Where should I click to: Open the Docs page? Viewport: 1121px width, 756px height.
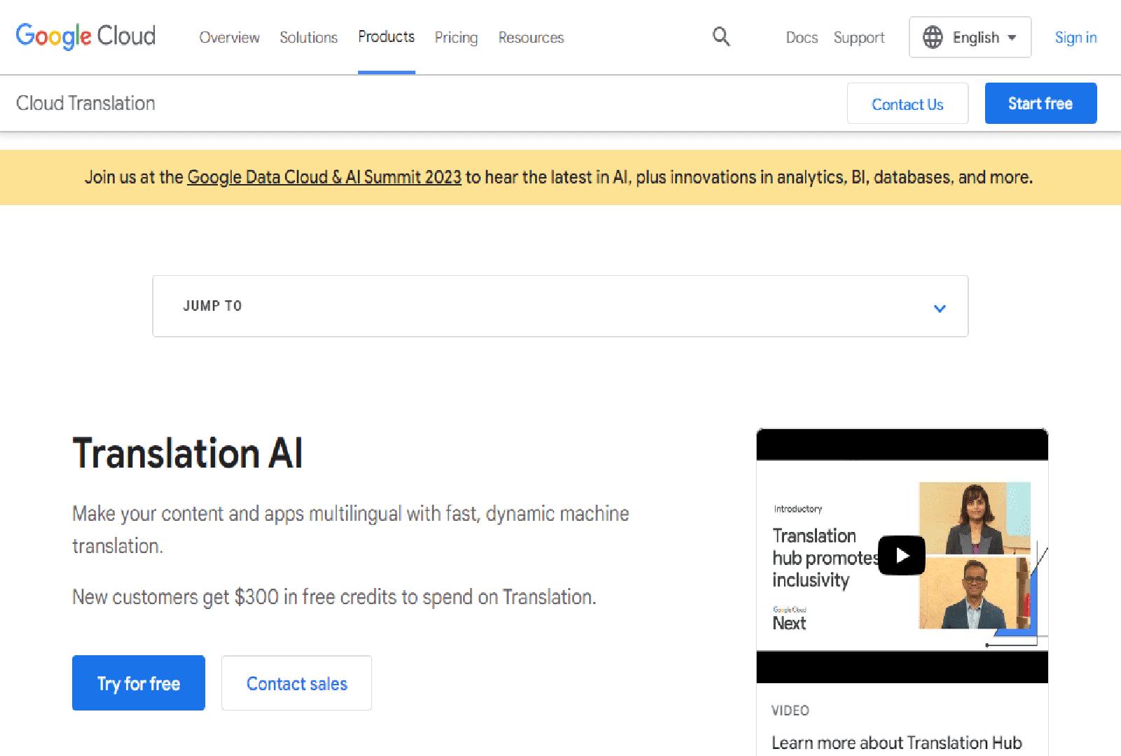click(x=801, y=37)
